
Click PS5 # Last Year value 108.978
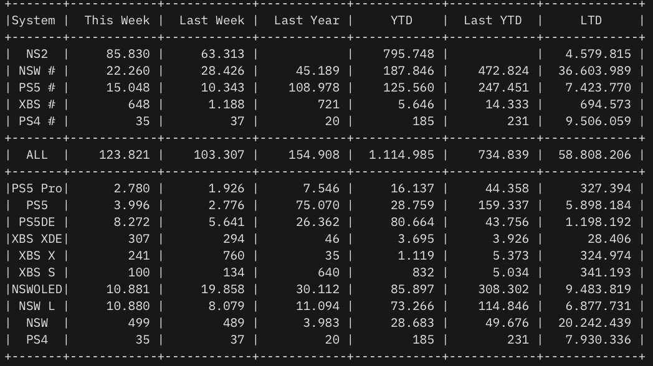pyautogui.click(x=314, y=88)
